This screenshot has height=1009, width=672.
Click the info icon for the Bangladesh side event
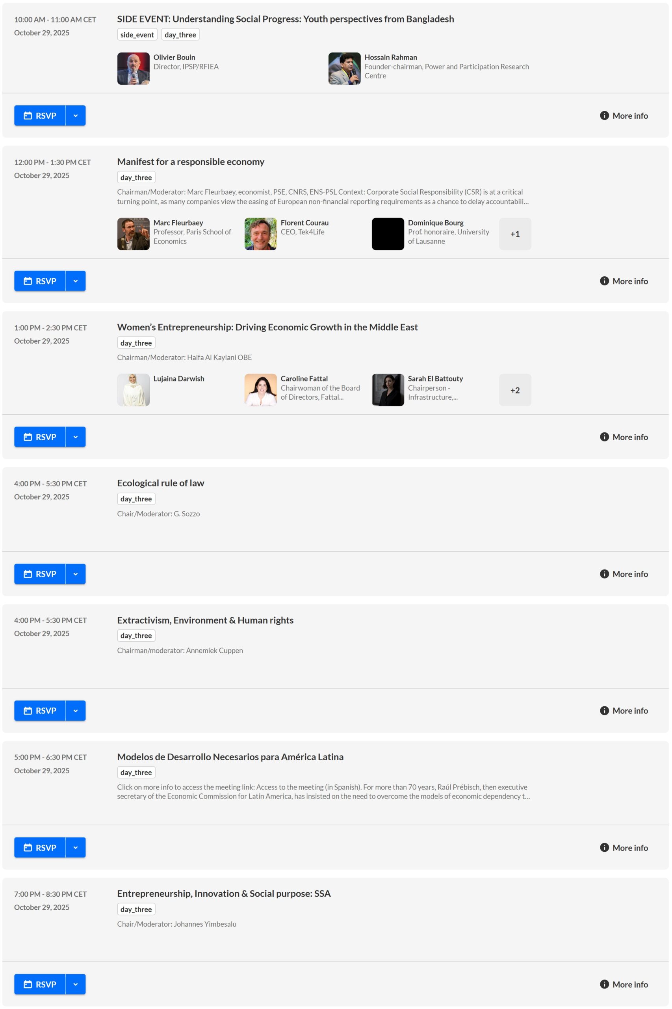pos(604,115)
